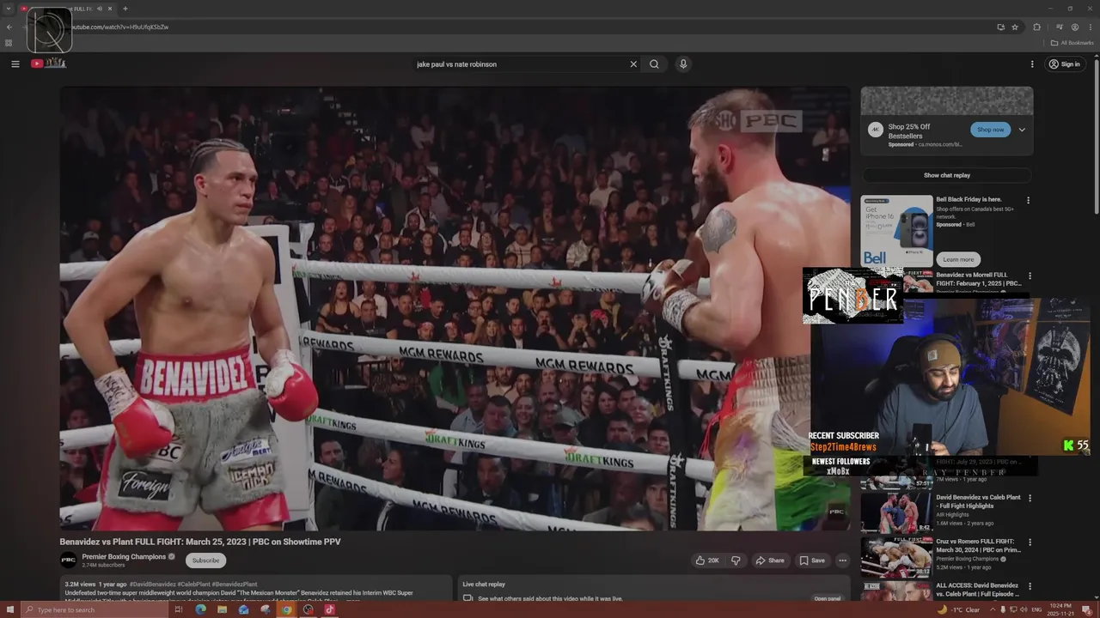This screenshot has height=618, width=1100.
Task: Open weather widget showing -1°C Clear
Action: (x=960, y=609)
